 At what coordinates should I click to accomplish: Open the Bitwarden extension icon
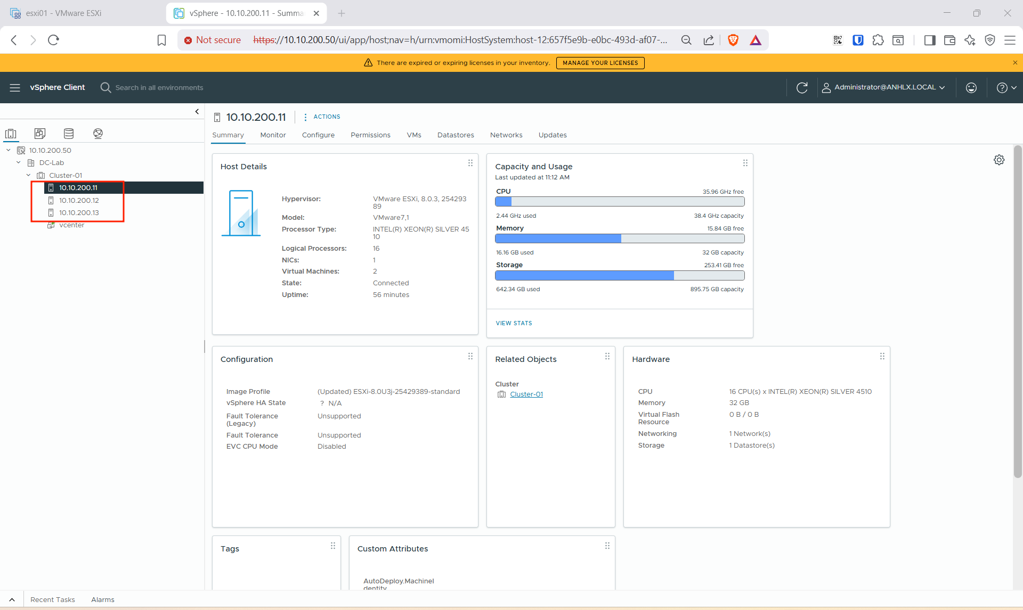[858, 40]
